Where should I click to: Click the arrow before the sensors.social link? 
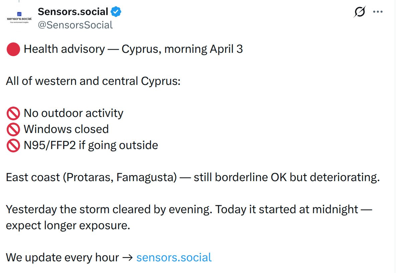(128, 258)
